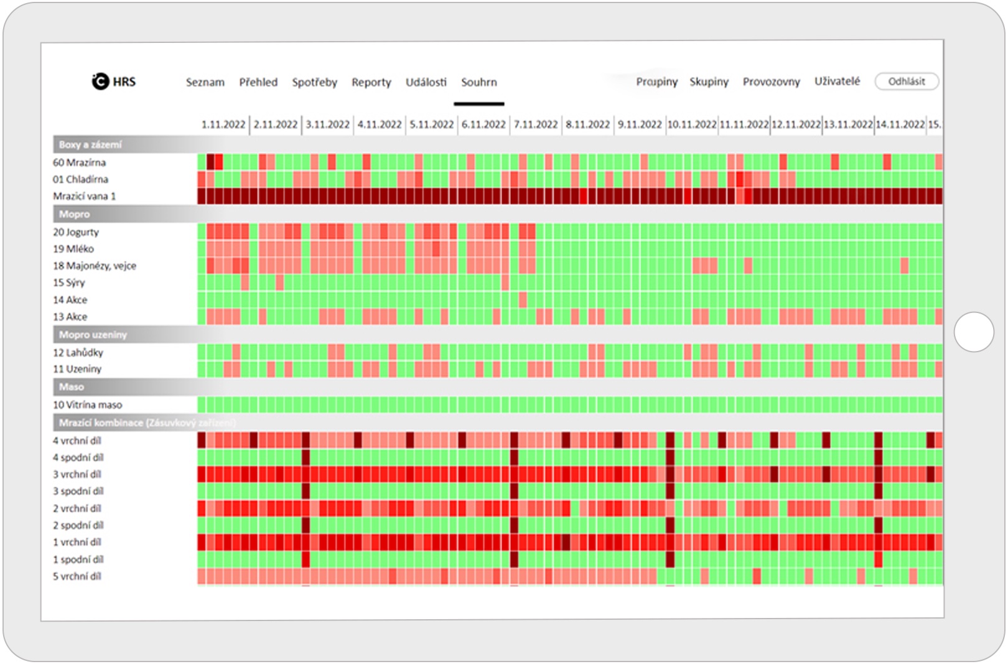The image size is (1008, 664).
Task: Select the 11 Uzeniny row label
Action: (77, 369)
